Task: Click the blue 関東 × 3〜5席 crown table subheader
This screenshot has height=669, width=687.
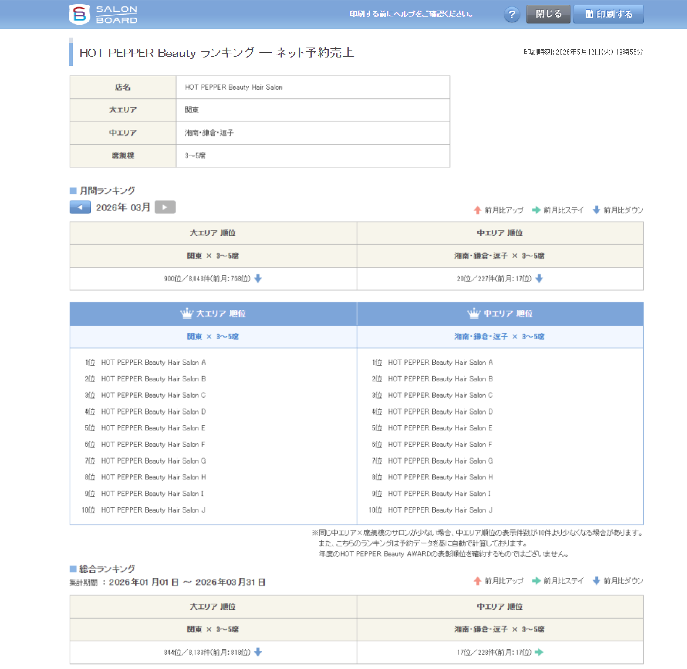Action: 213,337
